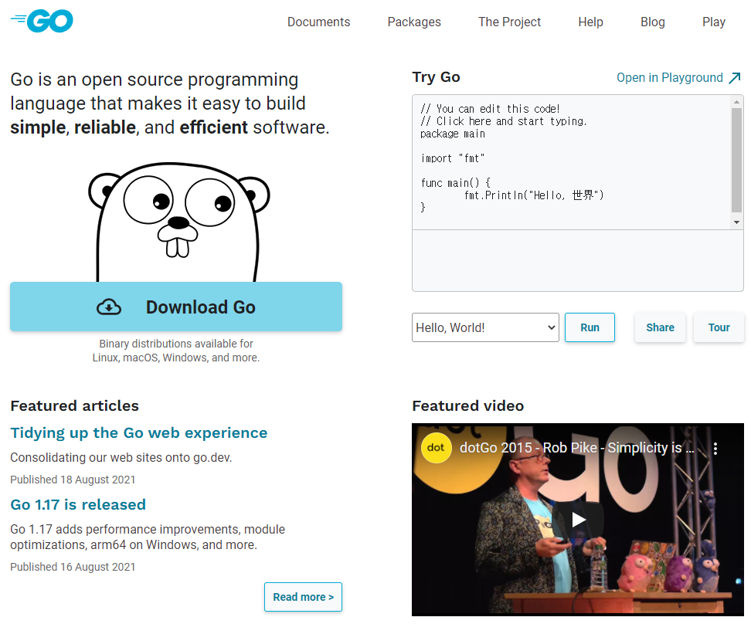Open the Go 1.17 is released article
Viewport: 751px width, 634px height.
tap(78, 505)
